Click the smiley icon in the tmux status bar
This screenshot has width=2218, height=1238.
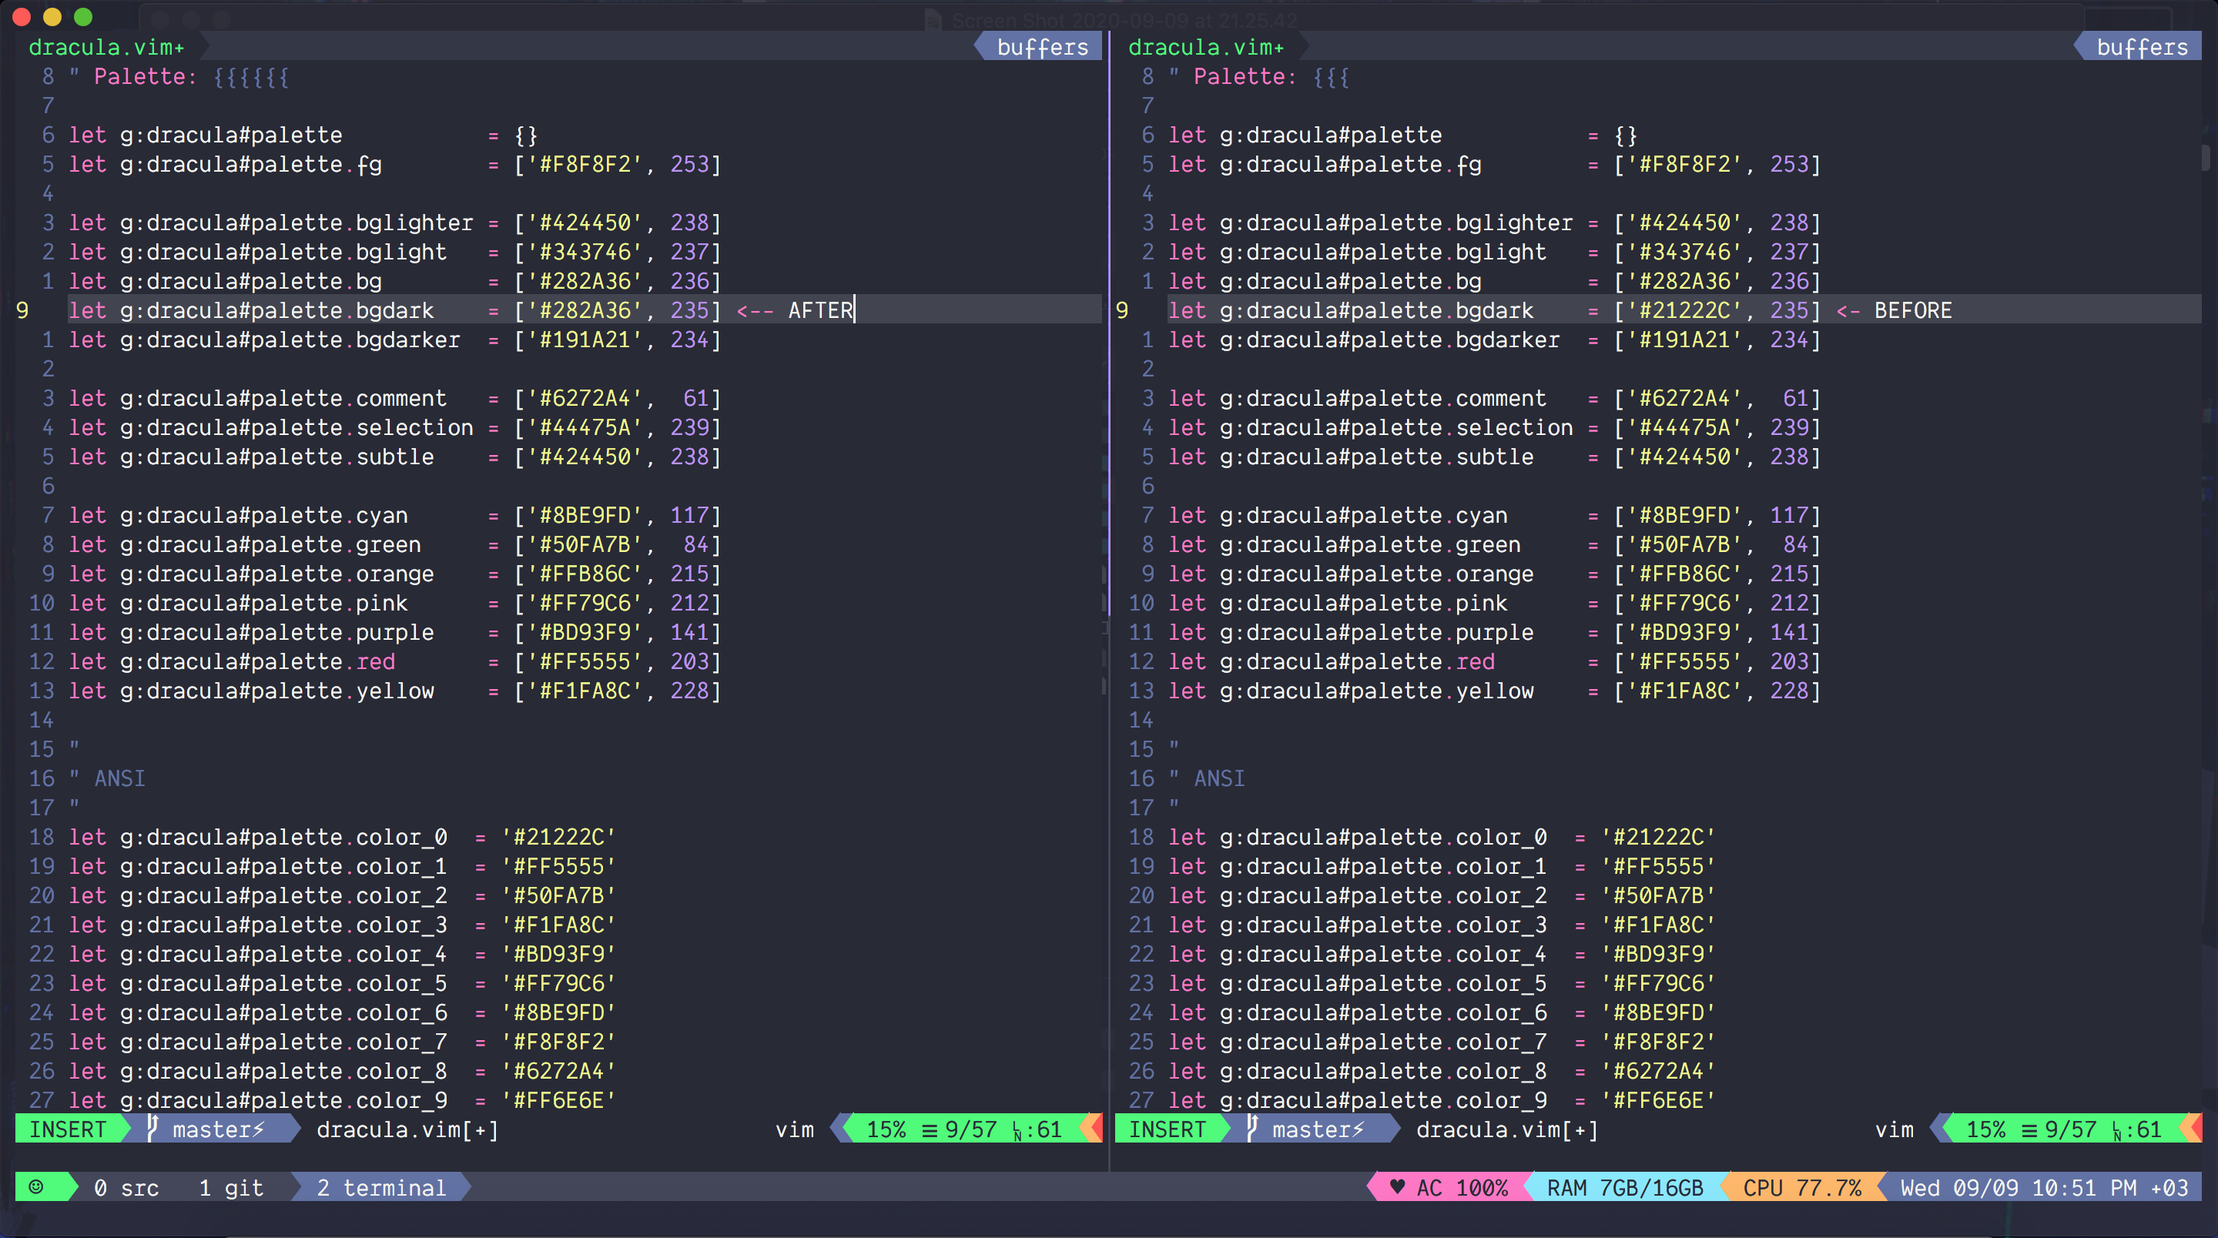click(x=36, y=1187)
